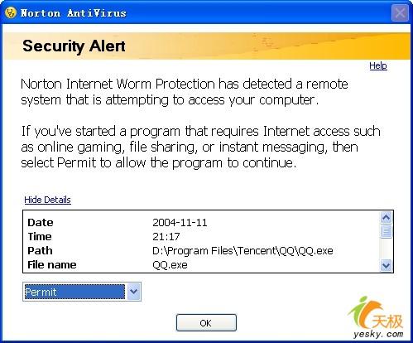Screen dimensions: 413x343
Task: Confirm the alert with OK button
Action: [x=206, y=322]
